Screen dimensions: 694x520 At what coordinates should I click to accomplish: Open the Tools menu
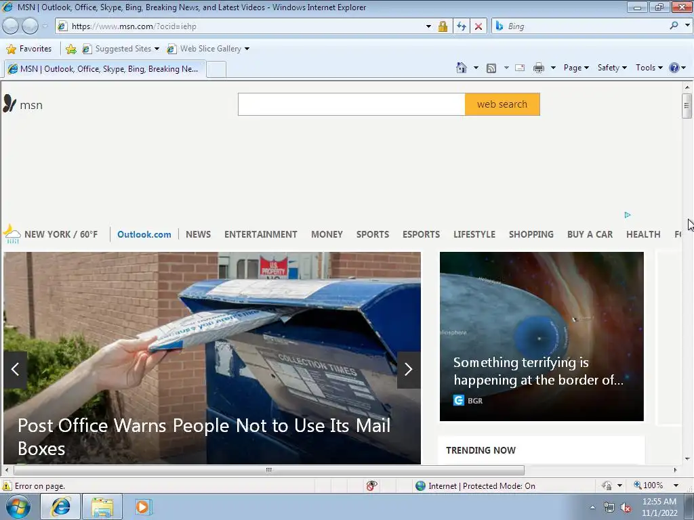click(x=649, y=68)
